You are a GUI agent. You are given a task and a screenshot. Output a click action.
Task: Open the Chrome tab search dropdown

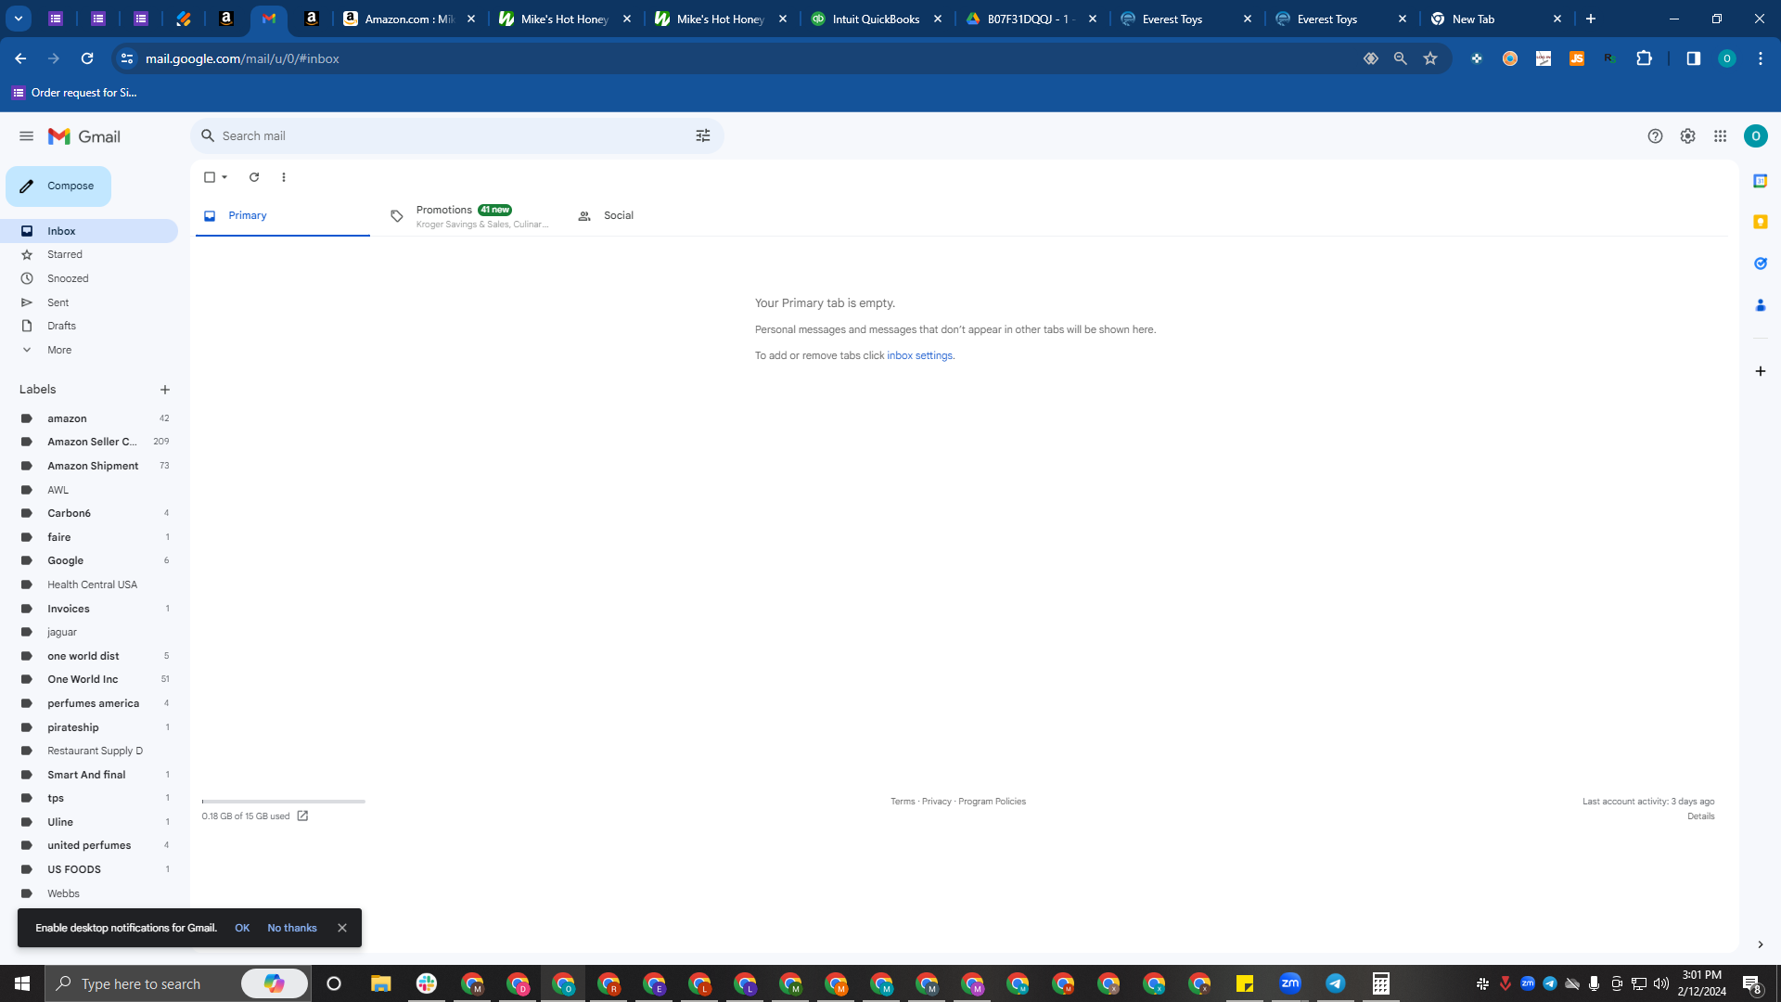pos(19,19)
